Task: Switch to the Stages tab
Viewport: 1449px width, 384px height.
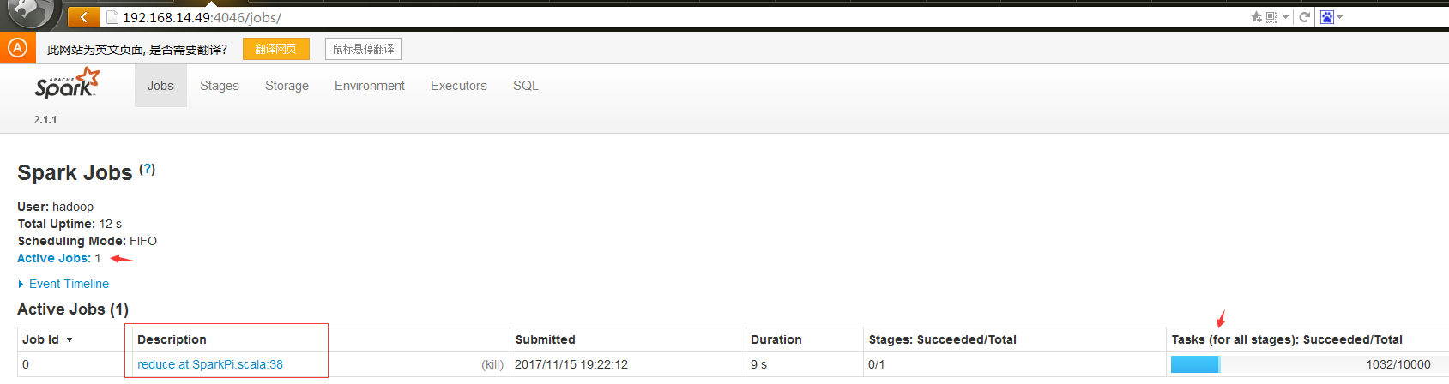Action: point(220,86)
